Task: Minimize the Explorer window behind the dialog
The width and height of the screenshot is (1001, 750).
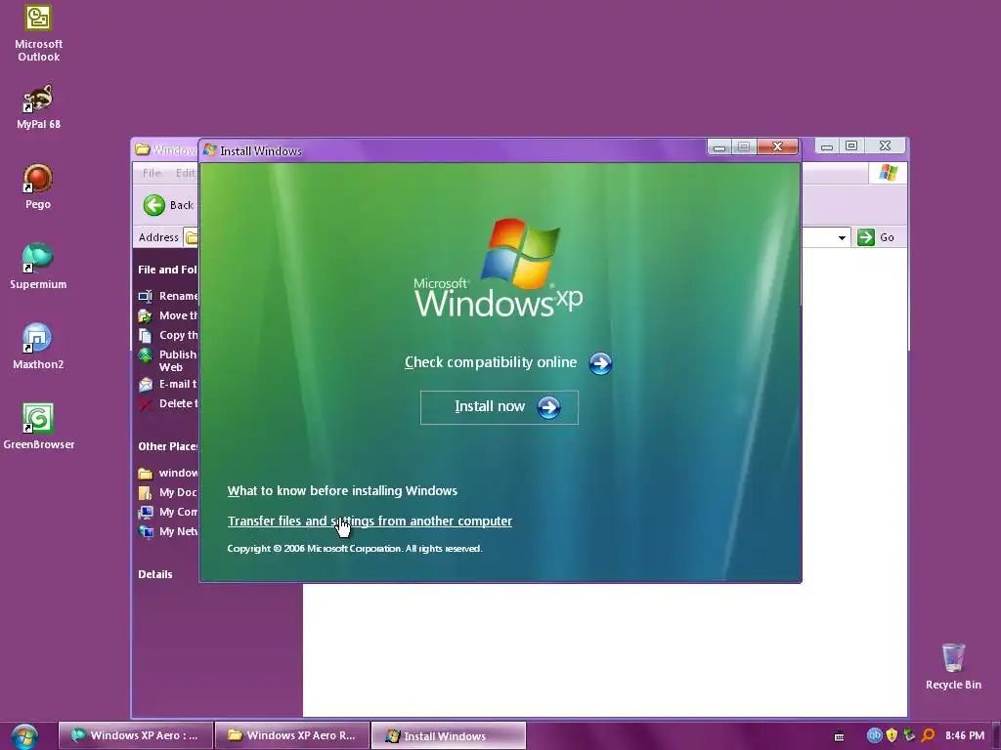Action: [827, 146]
